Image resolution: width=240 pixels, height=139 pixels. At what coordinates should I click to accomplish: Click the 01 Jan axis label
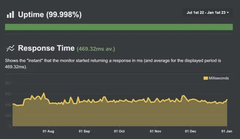click(226, 131)
